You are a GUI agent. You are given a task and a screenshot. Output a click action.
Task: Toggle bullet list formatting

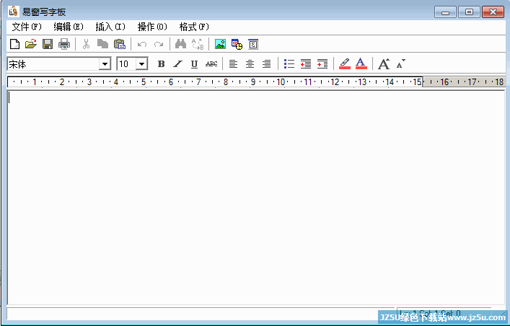click(x=289, y=63)
